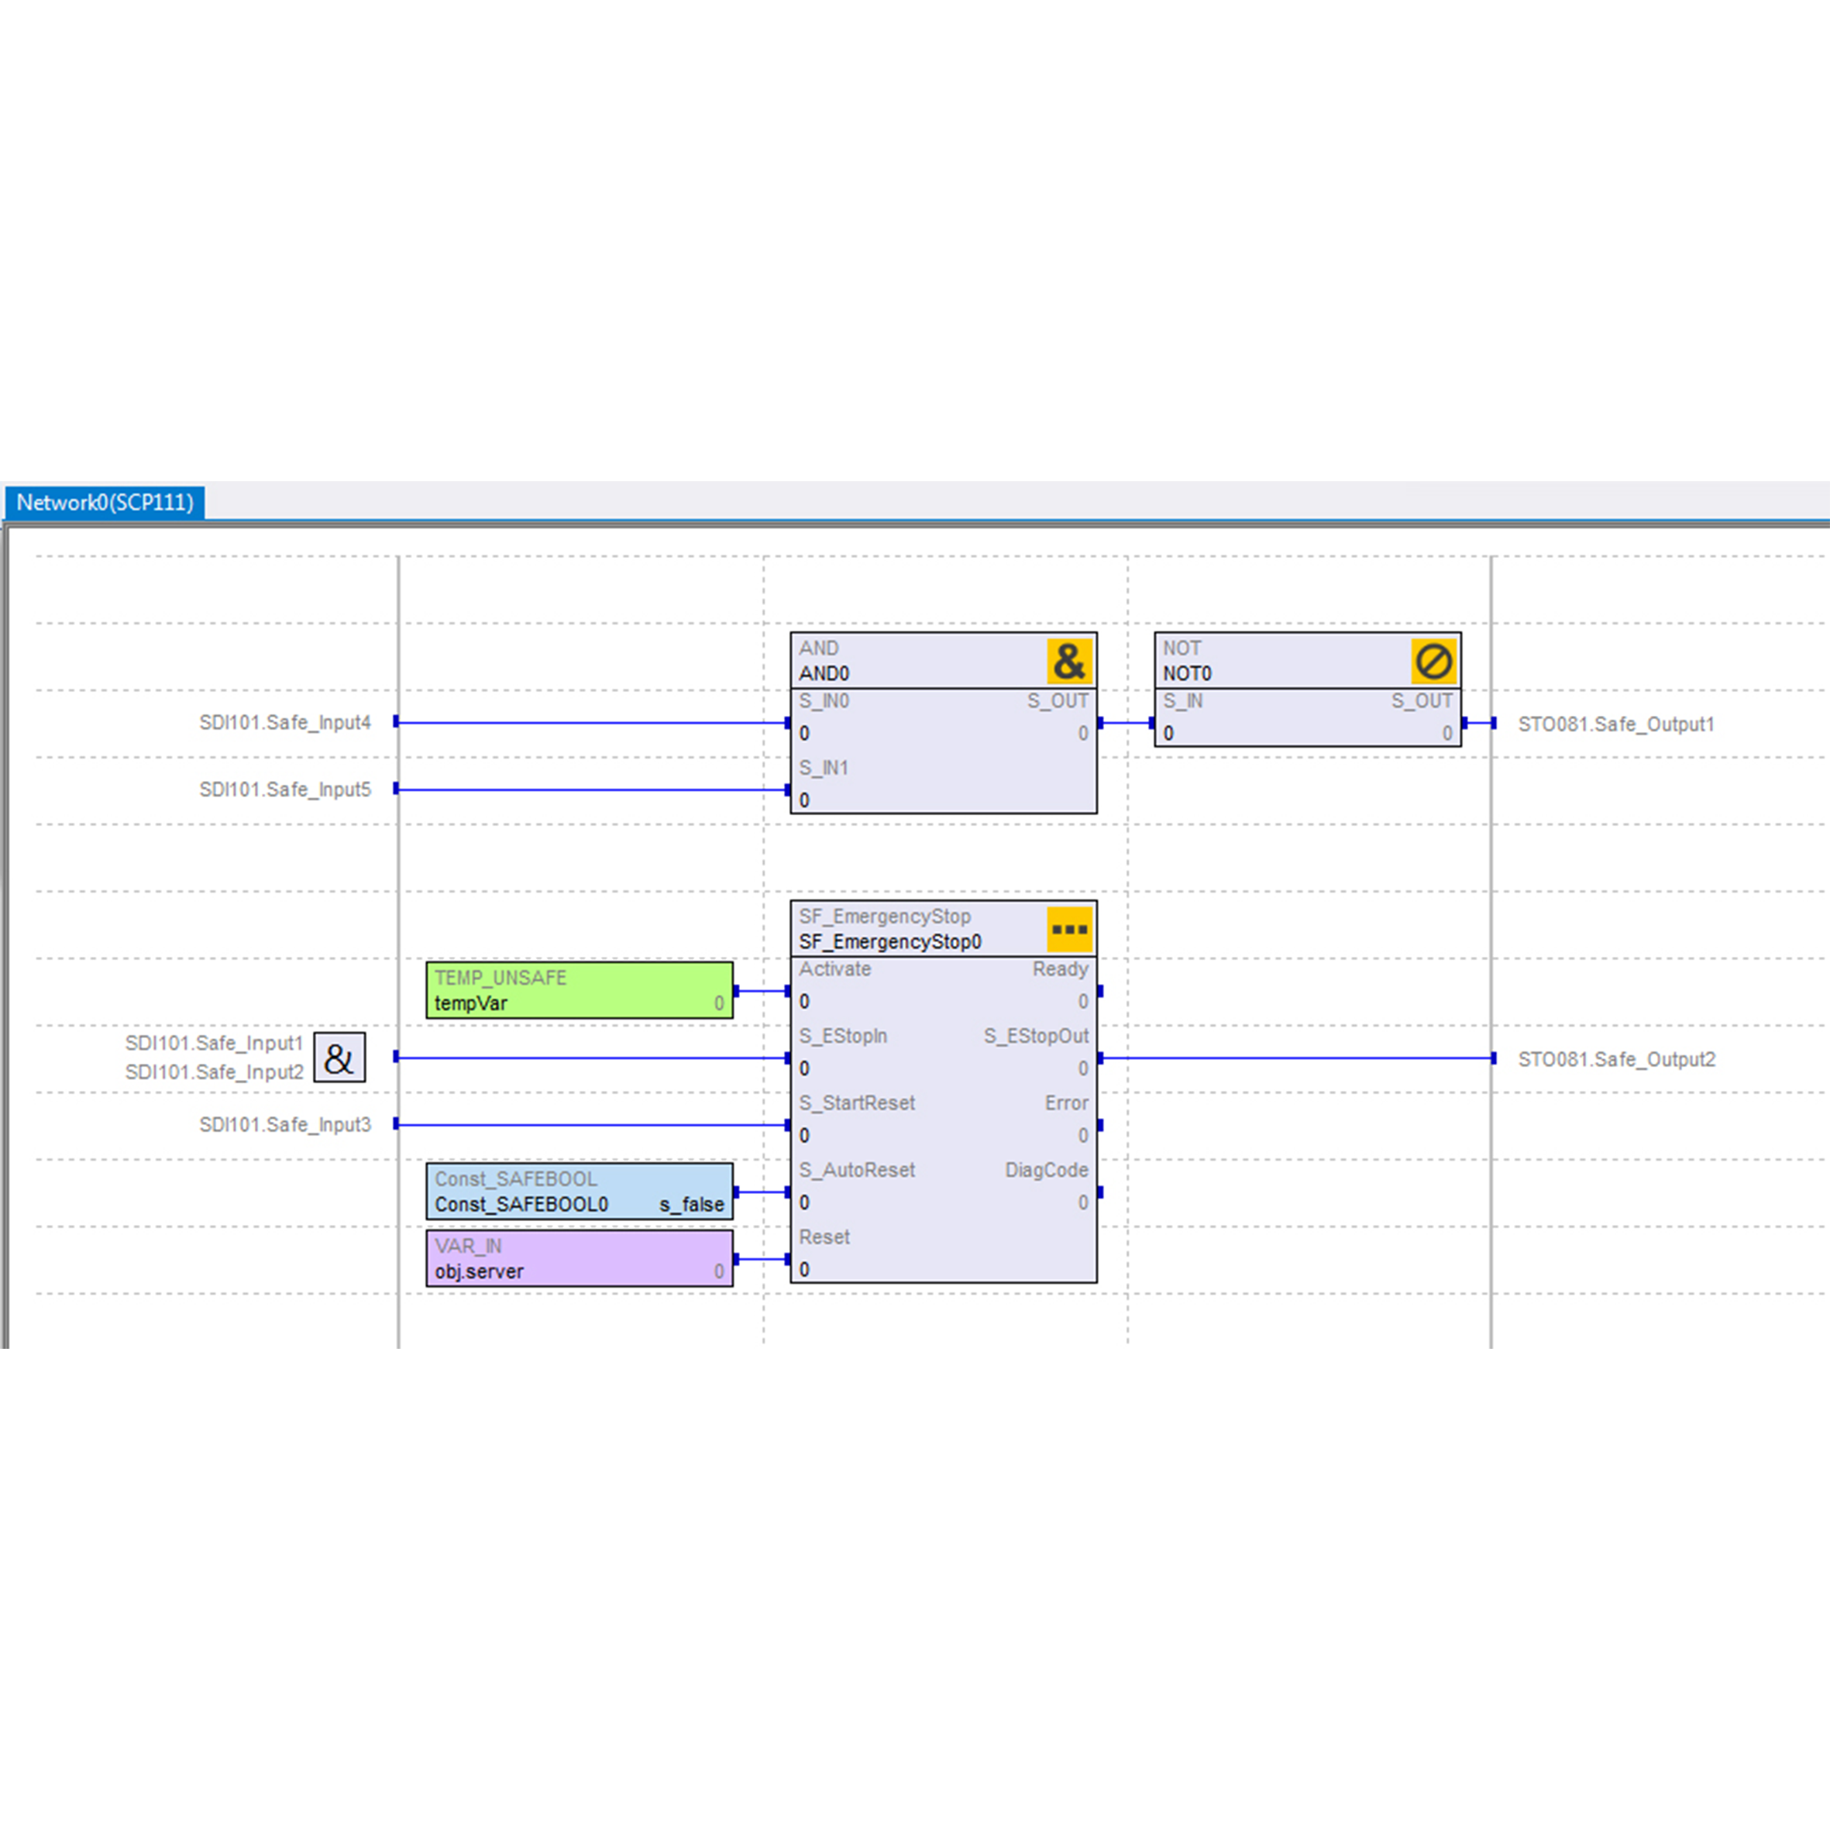Click the & icon beside SDI101.Safe_Input1
Viewport: 1830px width, 1830px height.
pos(339,1057)
